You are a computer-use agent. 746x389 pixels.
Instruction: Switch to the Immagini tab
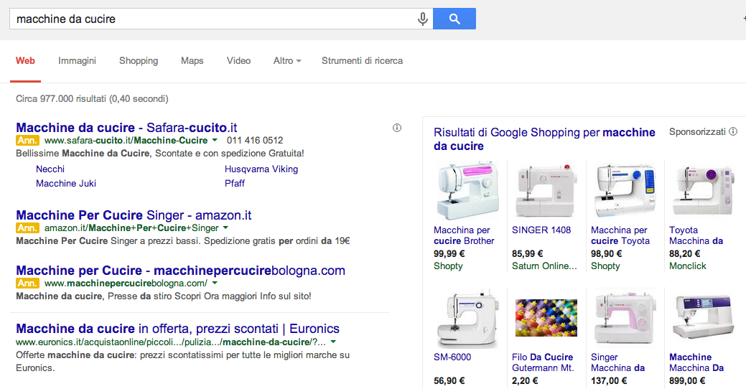[x=77, y=61]
